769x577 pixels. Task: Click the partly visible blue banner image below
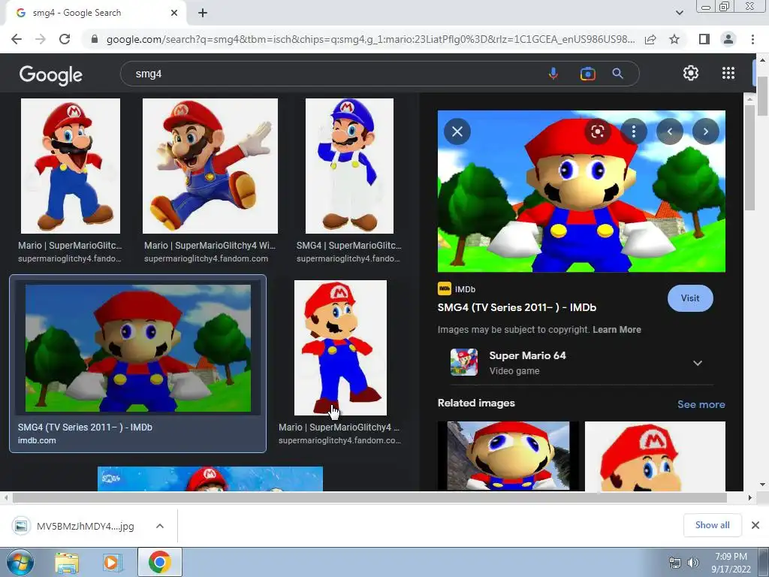(x=210, y=479)
